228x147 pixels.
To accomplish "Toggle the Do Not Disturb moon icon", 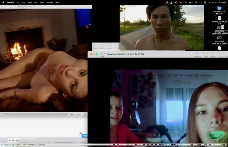I will (x=181, y=3).
